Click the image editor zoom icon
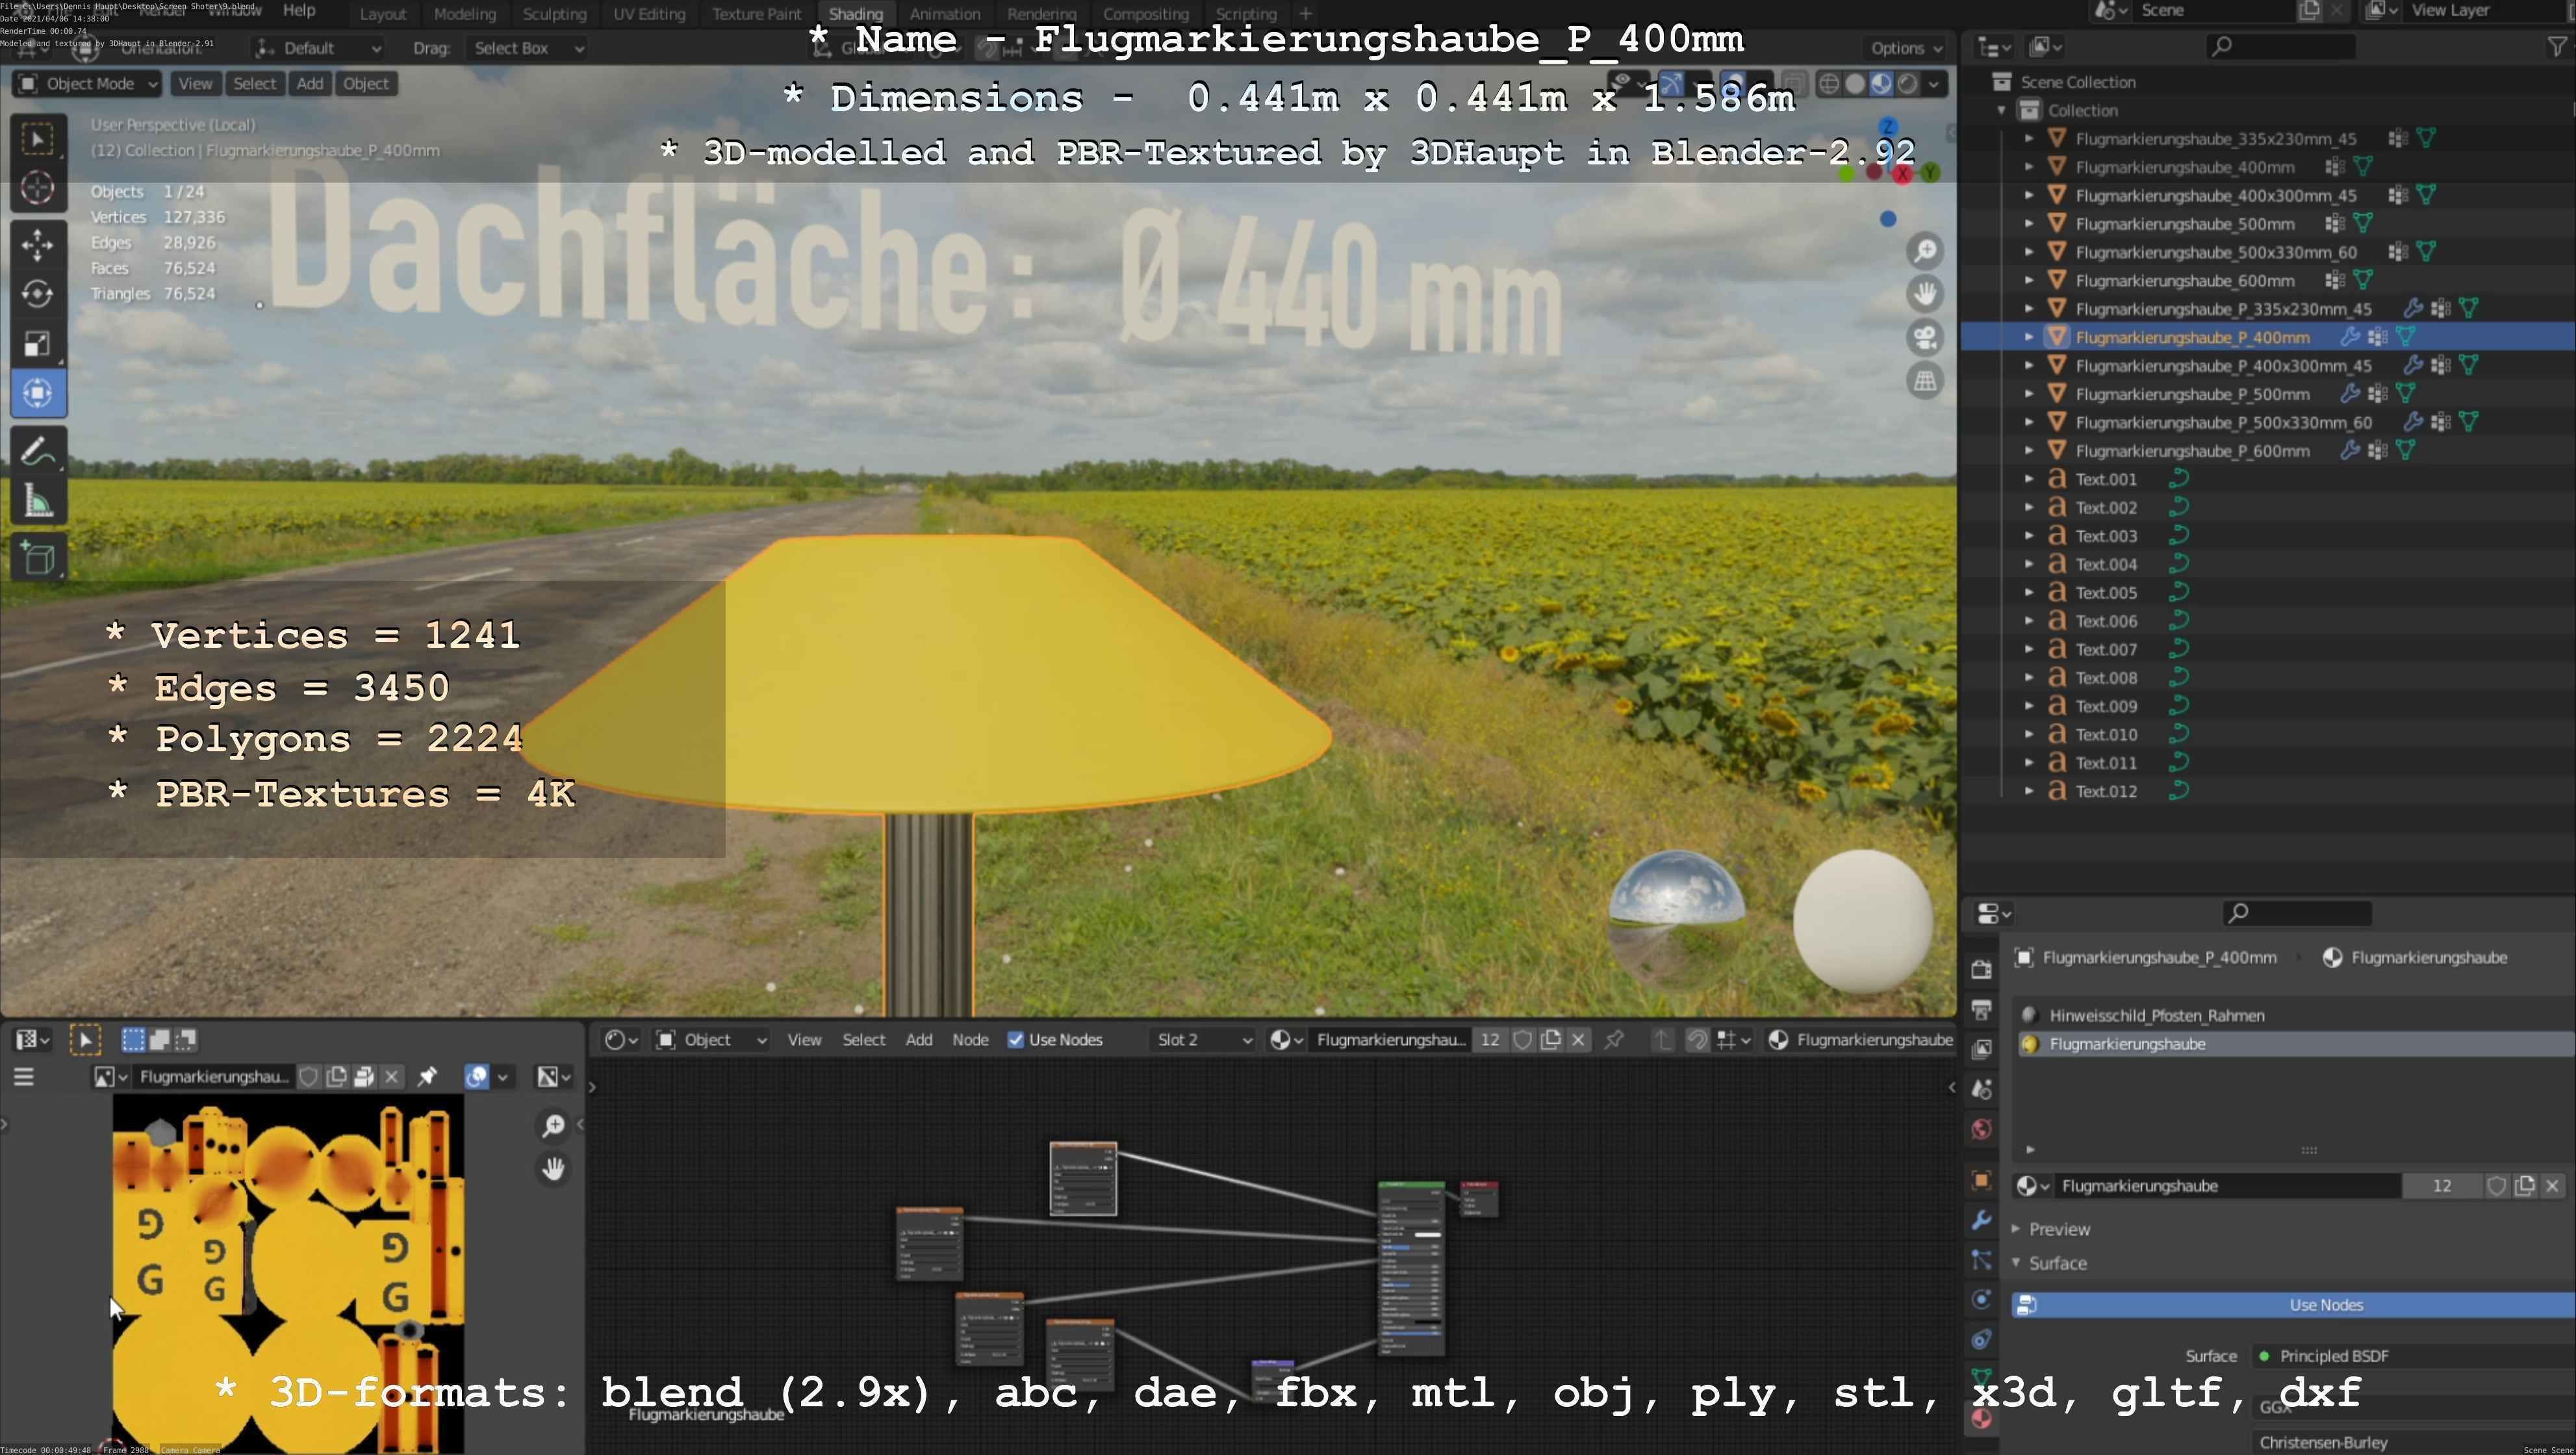This screenshot has width=2576, height=1455. [553, 1126]
